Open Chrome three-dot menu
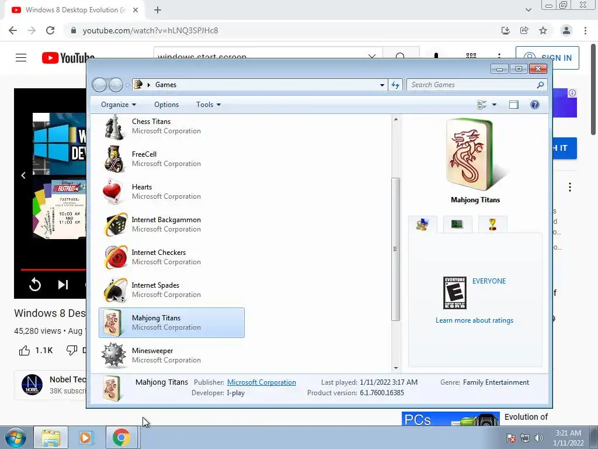 [x=585, y=30]
